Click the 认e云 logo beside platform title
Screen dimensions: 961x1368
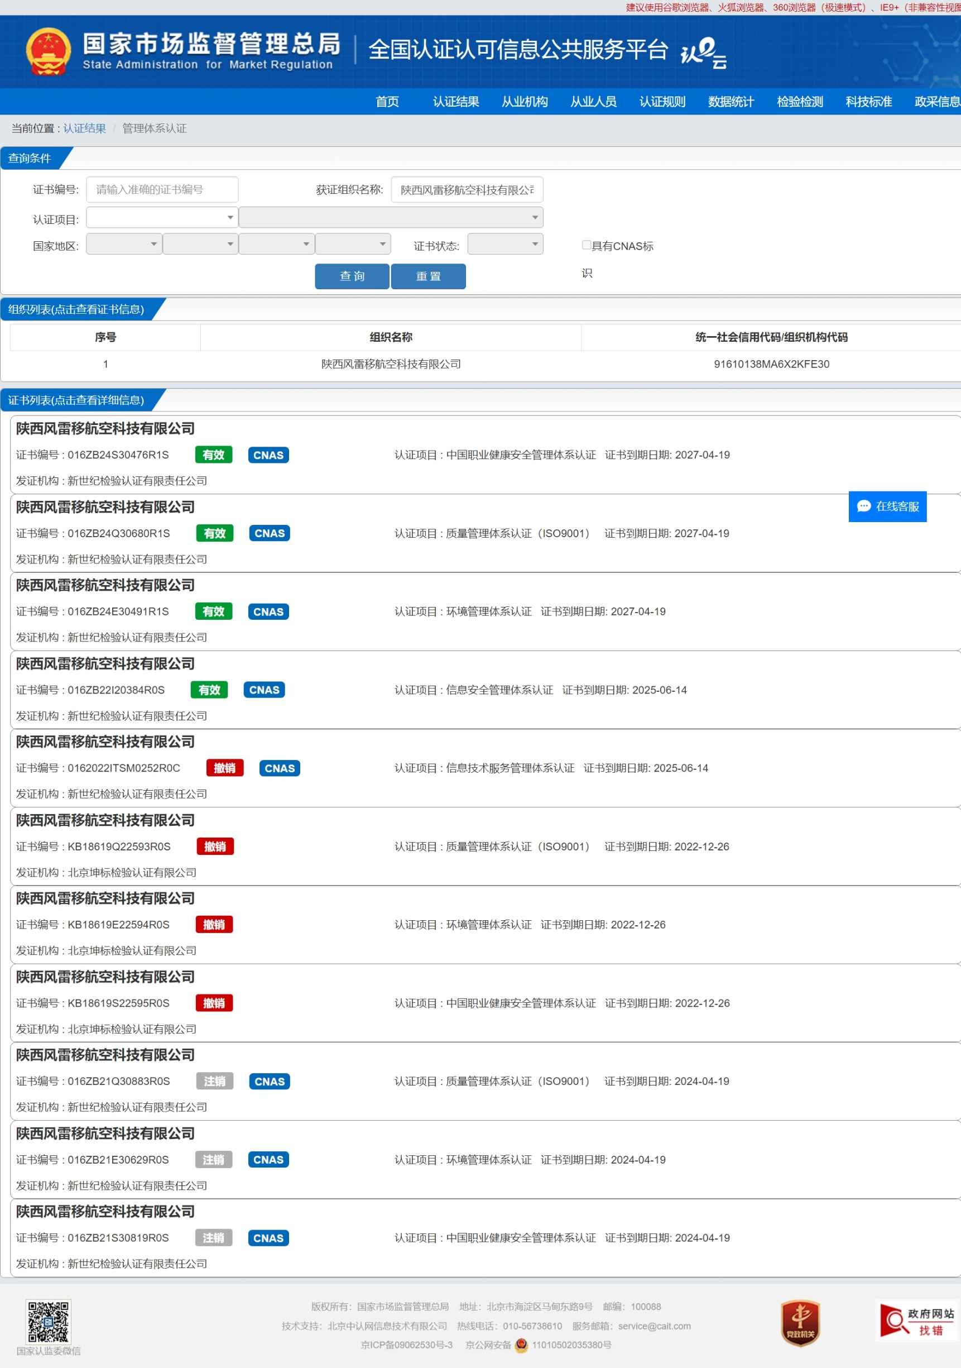click(x=704, y=52)
